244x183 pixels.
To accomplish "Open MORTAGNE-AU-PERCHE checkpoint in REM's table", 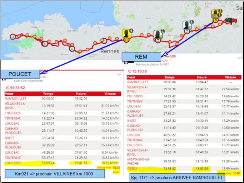I will coord(184,162).
